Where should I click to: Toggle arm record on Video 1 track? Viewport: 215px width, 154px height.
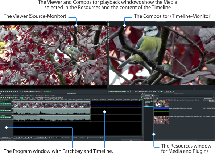pyautogui.click(x=3, y=104)
